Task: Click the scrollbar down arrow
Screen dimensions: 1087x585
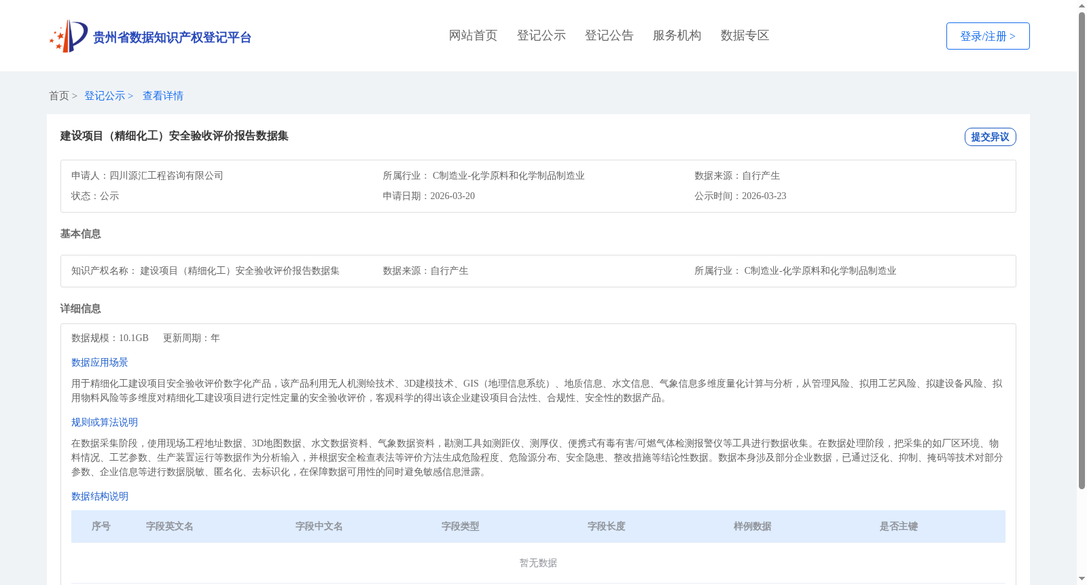Action: pyautogui.click(x=1082, y=580)
